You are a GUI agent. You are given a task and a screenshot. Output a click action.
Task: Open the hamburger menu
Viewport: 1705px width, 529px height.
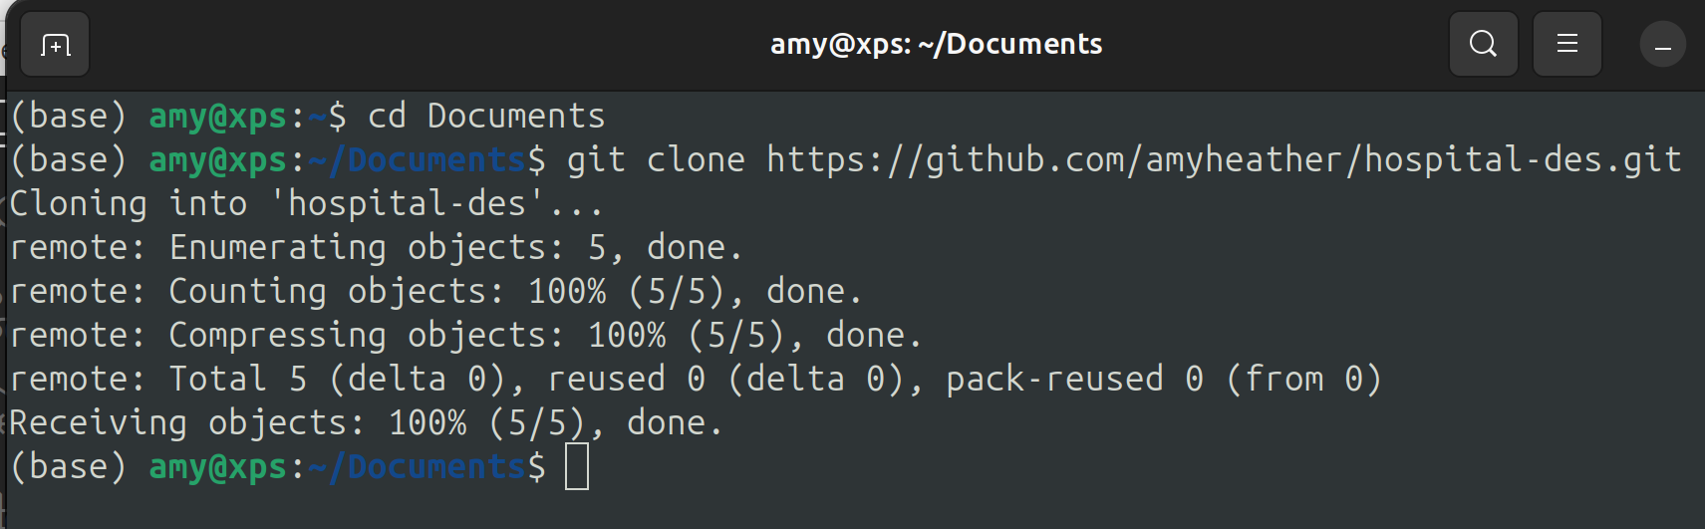click(x=1566, y=45)
